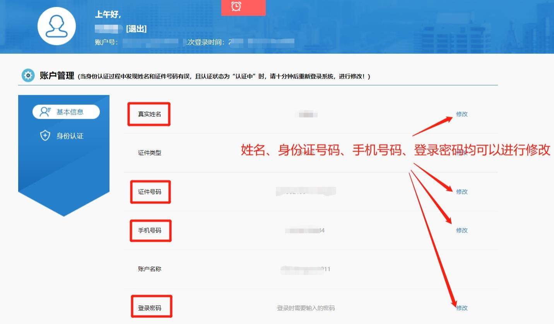Click the 手机号码 field label
Viewport: 554px width, 324px height.
pyautogui.click(x=149, y=230)
